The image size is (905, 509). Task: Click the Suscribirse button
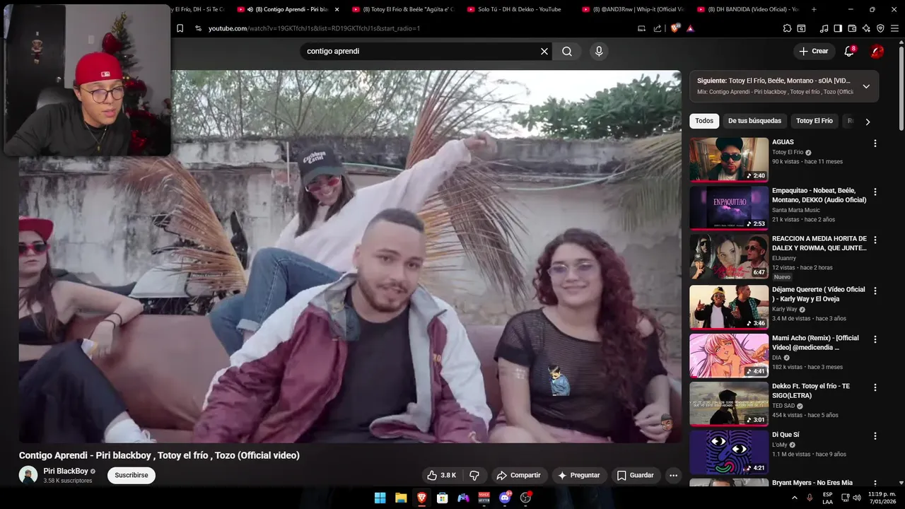tap(132, 475)
